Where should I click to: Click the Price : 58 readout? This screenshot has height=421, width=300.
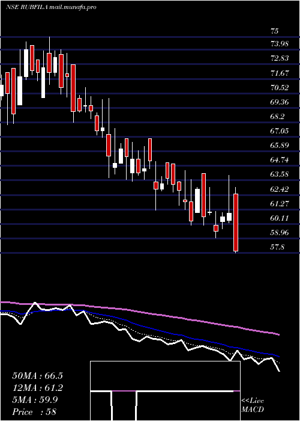click(x=34, y=412)
